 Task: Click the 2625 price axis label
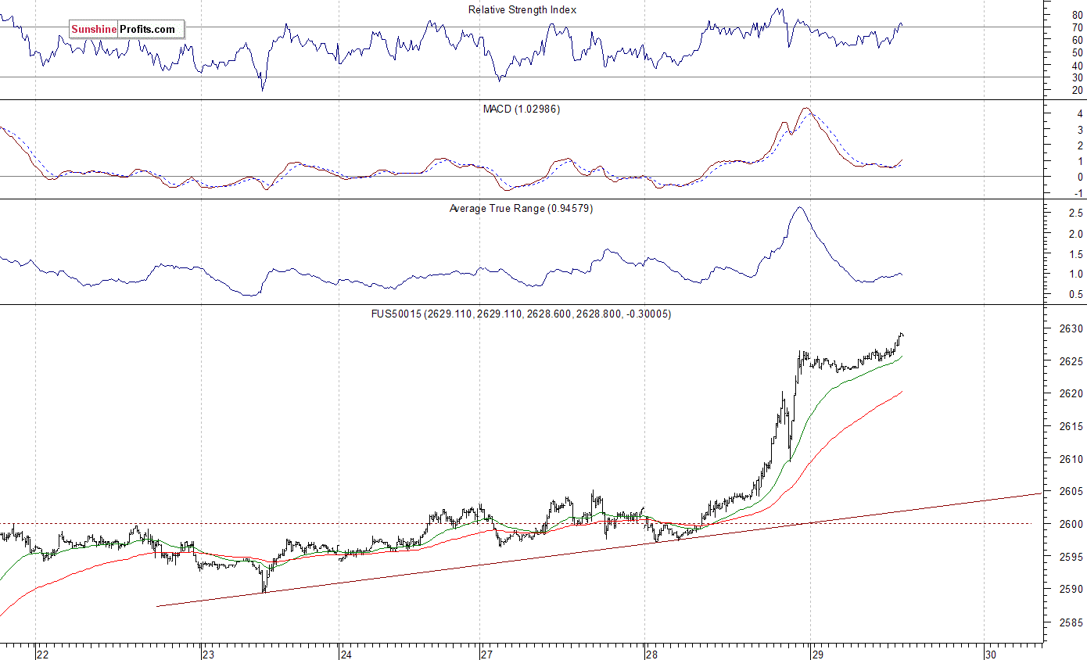[1071, 361]
